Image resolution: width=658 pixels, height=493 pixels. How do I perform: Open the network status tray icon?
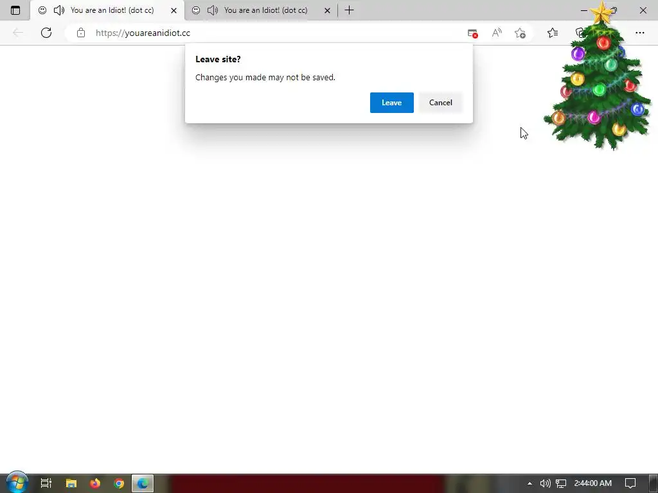560,483
